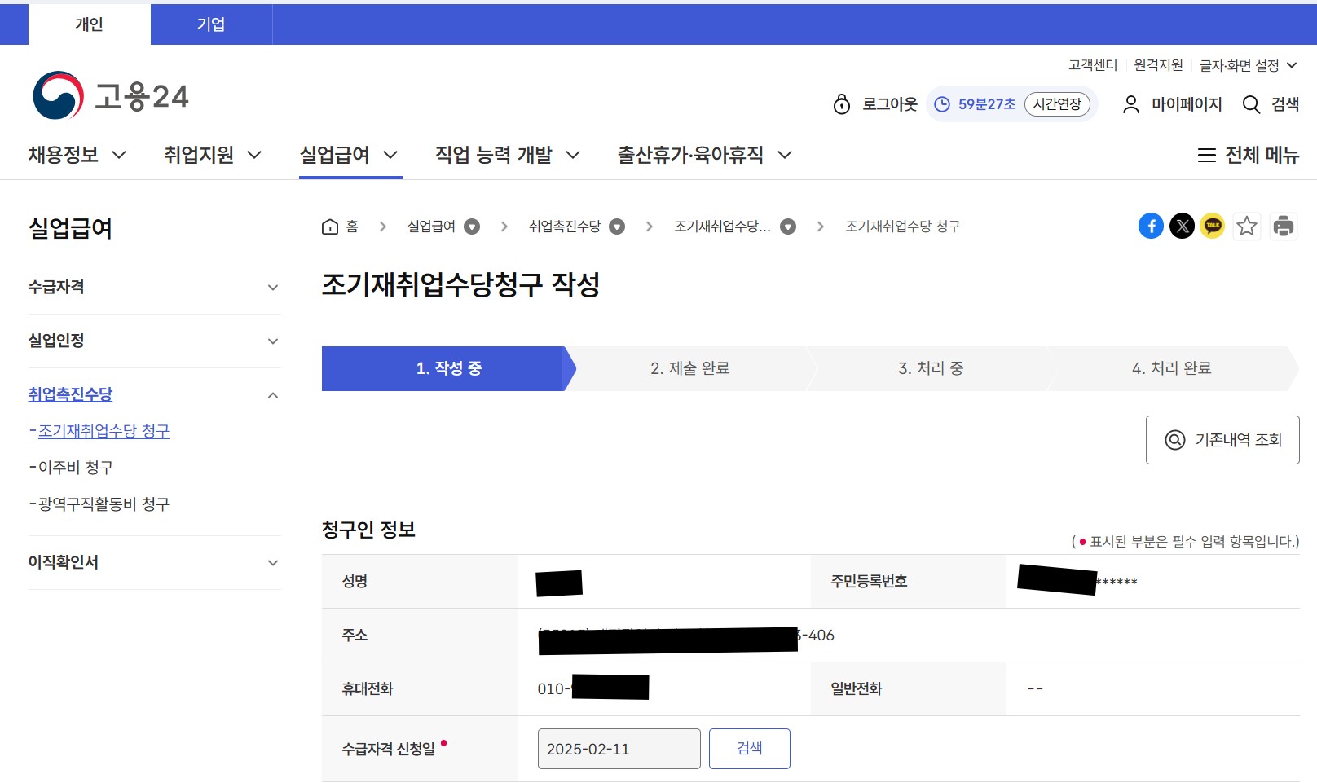Click 시간연장 button

pyautogui.click(x=1057, y=104)
